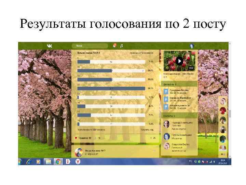Open Windows Explorer taskbar icon
246x185 pixels.
pos(48,162)
